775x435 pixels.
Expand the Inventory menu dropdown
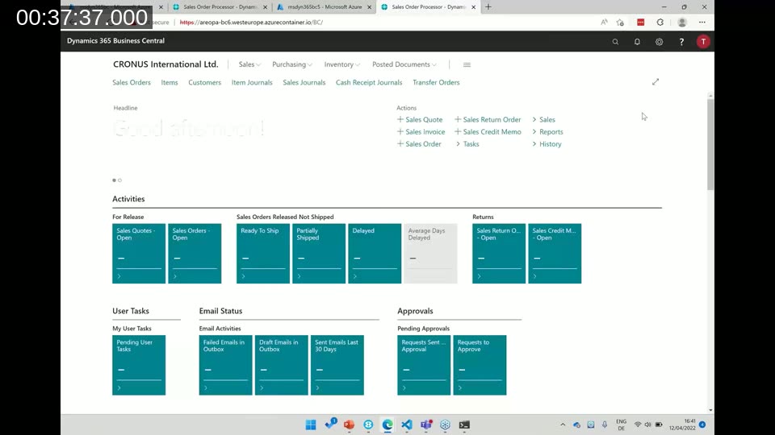pyautogui.click(x=341, y=64)
